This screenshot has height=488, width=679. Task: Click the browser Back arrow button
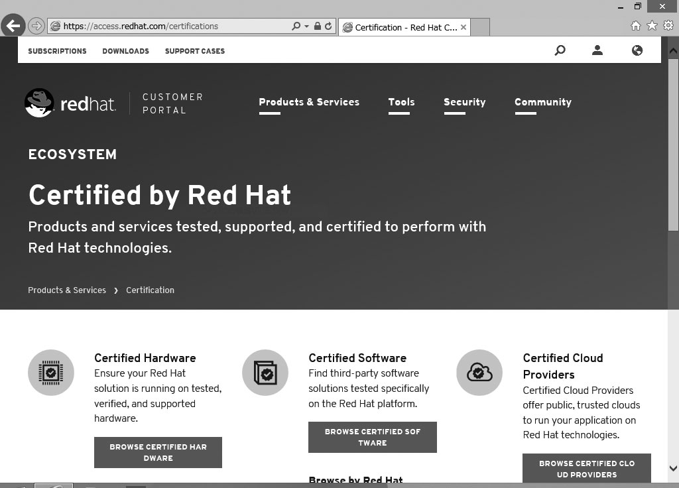point(13,26)
